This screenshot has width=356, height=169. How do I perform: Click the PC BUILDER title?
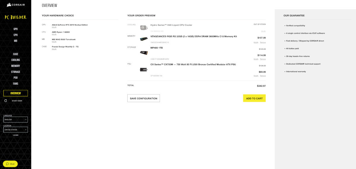15,17
